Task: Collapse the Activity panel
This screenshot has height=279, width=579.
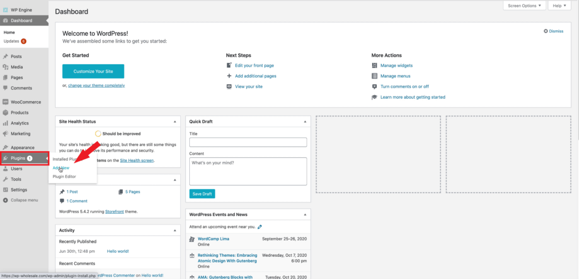Action: click(175, 230)
